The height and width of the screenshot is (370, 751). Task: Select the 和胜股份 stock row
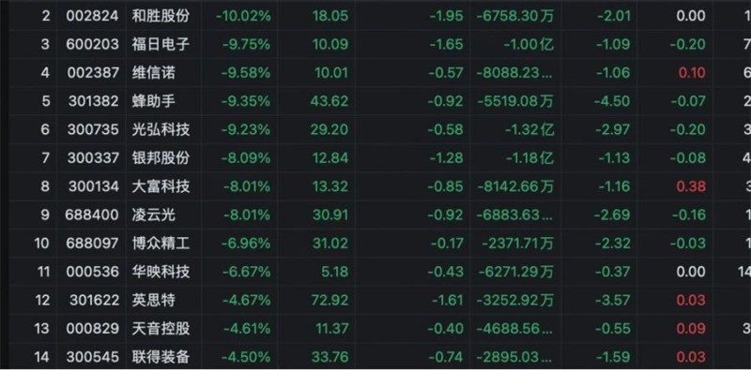(x=375, y=16)
